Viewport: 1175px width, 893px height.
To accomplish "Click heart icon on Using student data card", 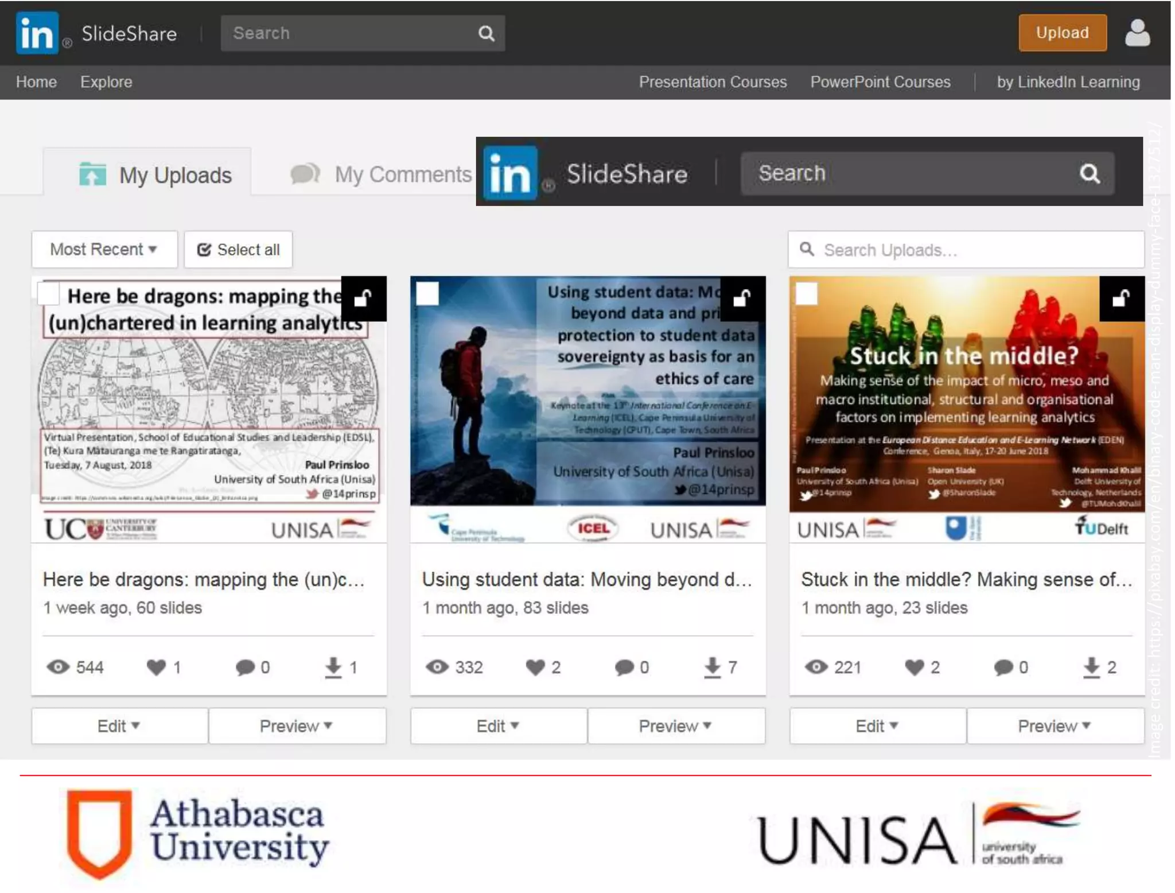I will point(535,667).
